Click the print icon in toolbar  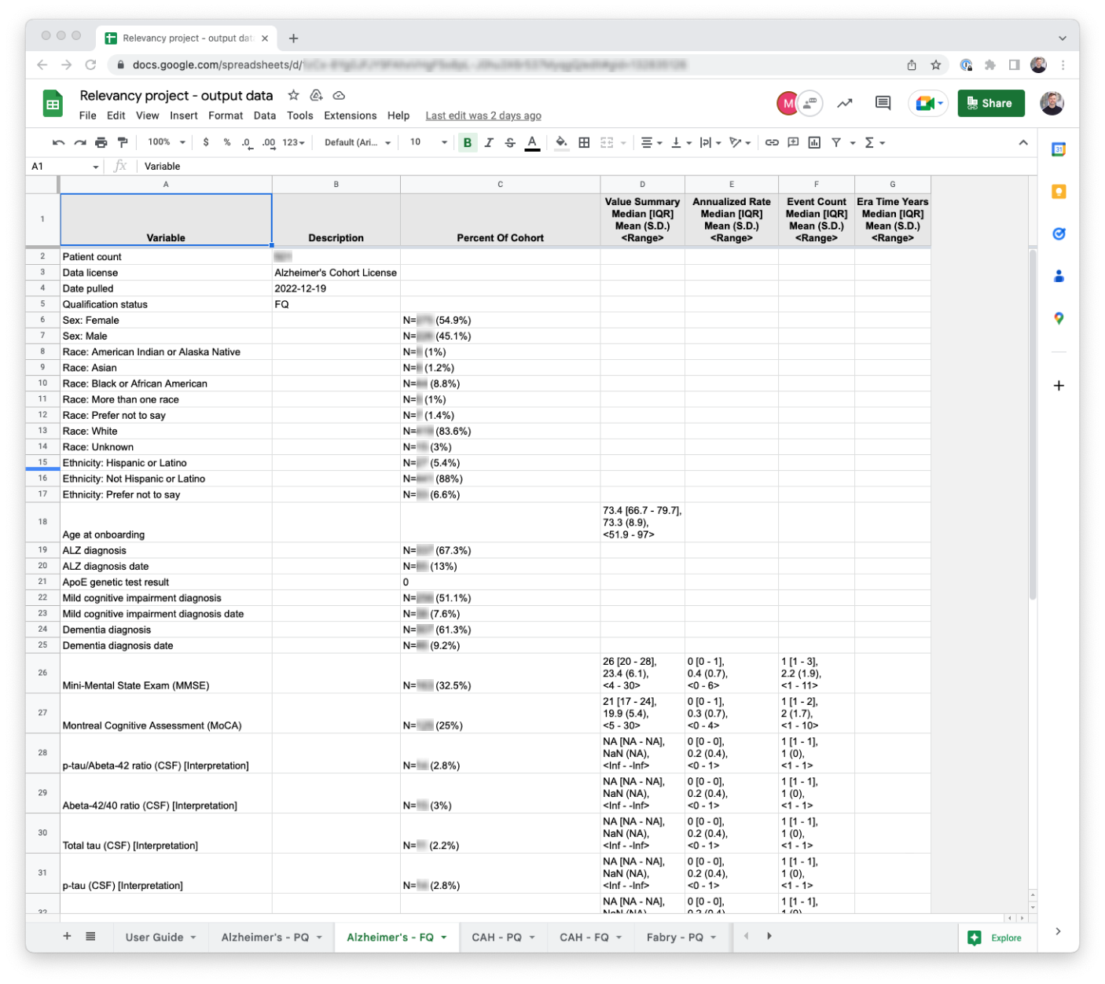101,142
